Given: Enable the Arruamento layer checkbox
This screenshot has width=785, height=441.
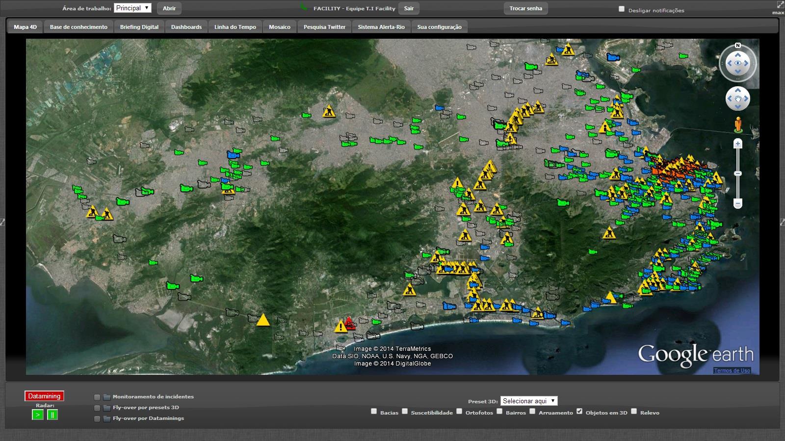Looking at the screenshot, I should [532, 411].
